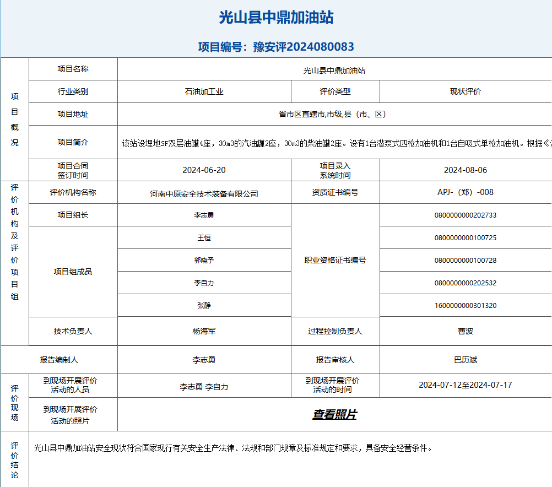Open the 查看照片 photo link
This screenshot has height=487, width=552.
click(x=334, y=414)
